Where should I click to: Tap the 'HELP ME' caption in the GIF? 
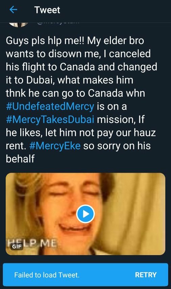pos(32,243)
